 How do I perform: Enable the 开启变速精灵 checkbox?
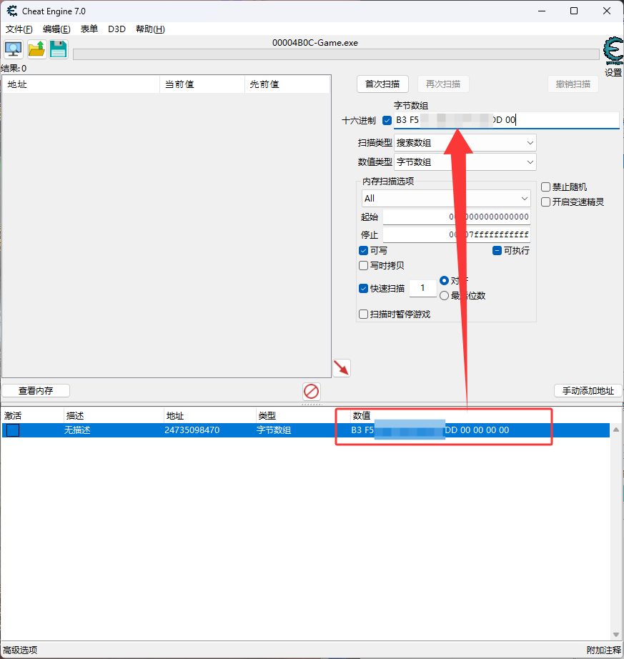[x=545, y=202]
